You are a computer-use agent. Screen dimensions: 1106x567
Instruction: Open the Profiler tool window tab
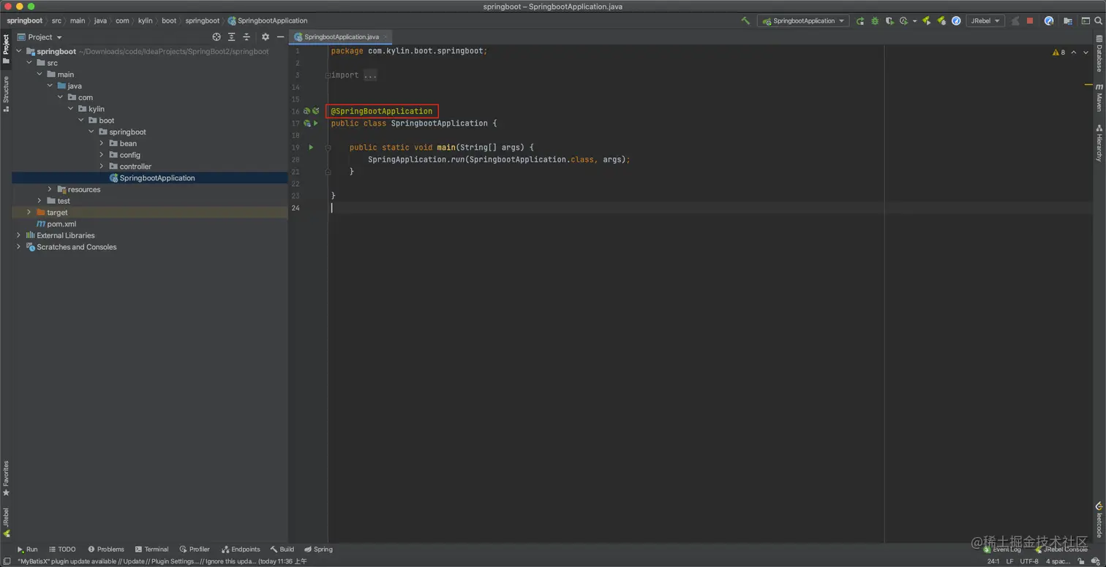point(195,549)
